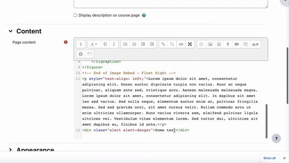
Task: Click the closing </p> tag
Action: coord(162,125)
